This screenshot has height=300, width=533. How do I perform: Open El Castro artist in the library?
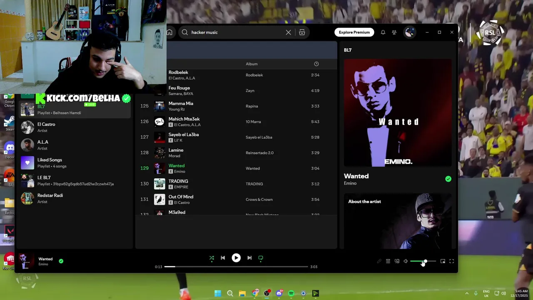(74, 127)
